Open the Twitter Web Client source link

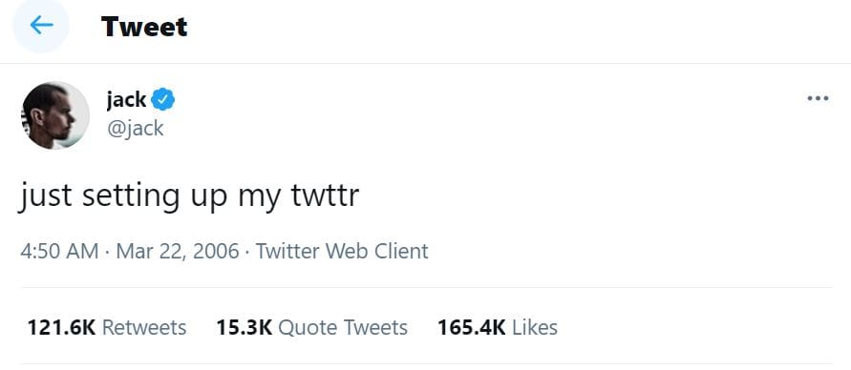[342, 252]
